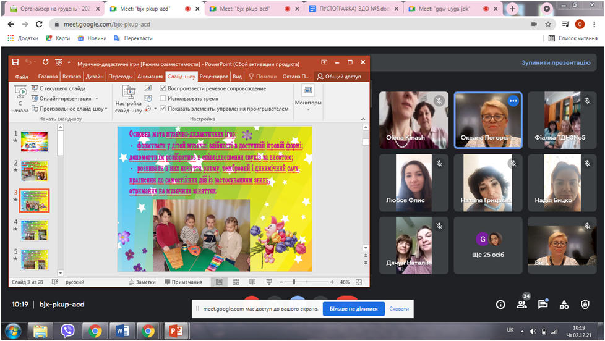Switch to the Органайзер на грудень tab
The image size is (605, 341).
54,9
